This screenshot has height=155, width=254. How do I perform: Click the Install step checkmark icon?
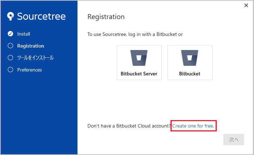[x=10, y=34]
